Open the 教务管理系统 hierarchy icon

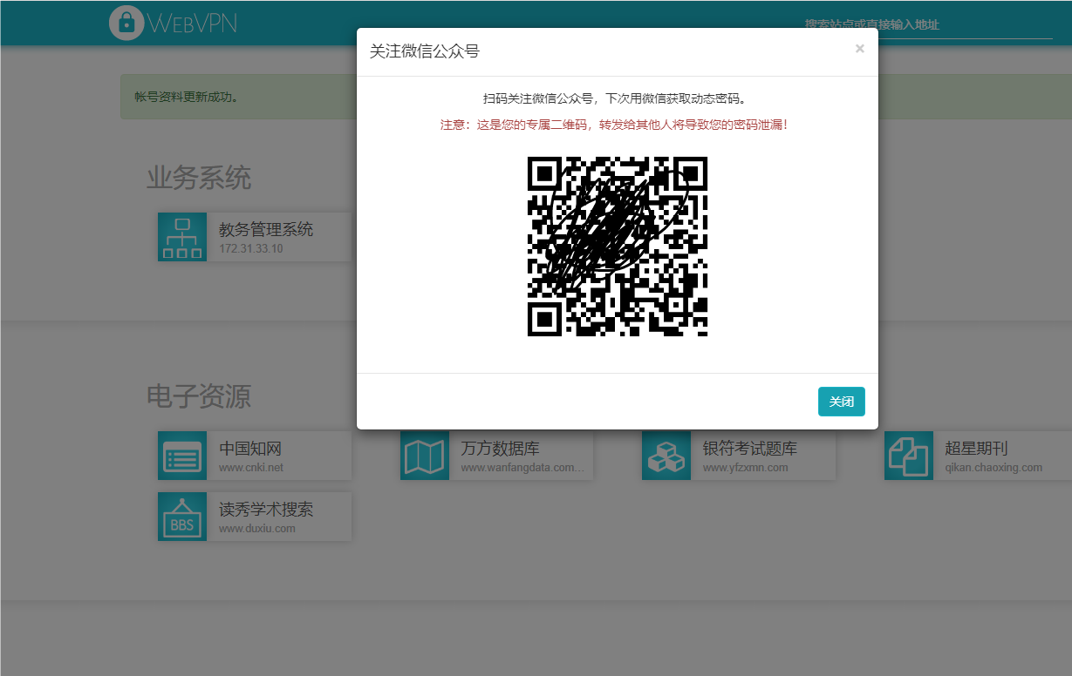(x=182, y=237)
